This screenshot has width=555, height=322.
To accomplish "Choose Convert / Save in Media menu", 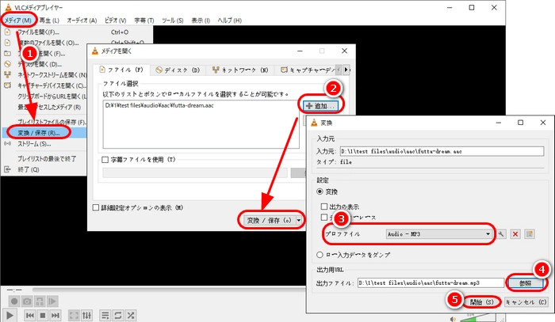I will tap(44, 133).
